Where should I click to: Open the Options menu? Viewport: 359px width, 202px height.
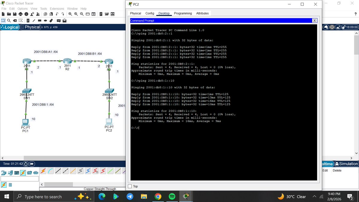[22, 9]
